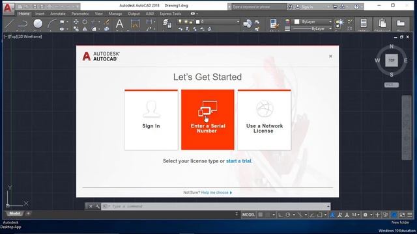This screenshot has height=234, width=417.
Task: Open the ByLayer linetype dropdown
Action: click(x=330, y=29)
